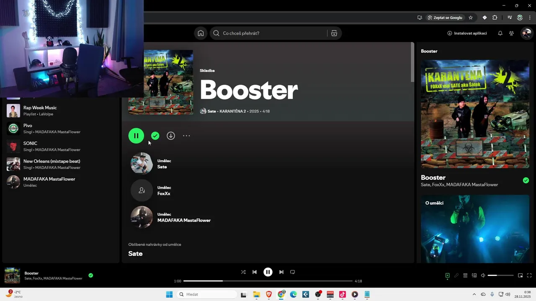Adjust Spotify volume slider

[500, 275]
